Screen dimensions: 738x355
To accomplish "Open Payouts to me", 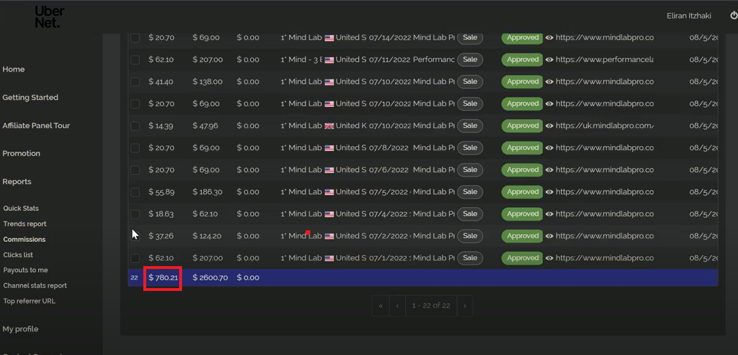I will coord(25,270).
